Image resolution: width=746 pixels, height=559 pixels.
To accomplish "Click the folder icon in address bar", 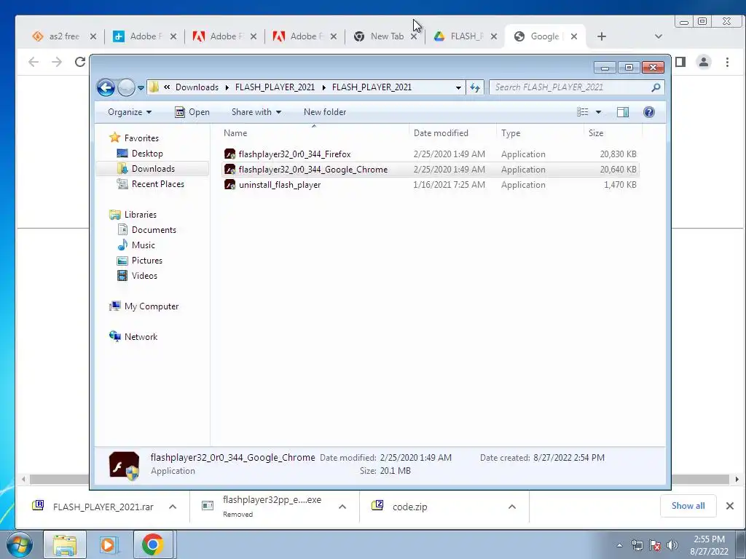I will click(154, 87).
